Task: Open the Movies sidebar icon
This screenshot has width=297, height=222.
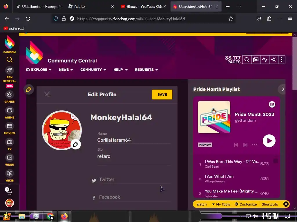Action: (x=10, y=126)
